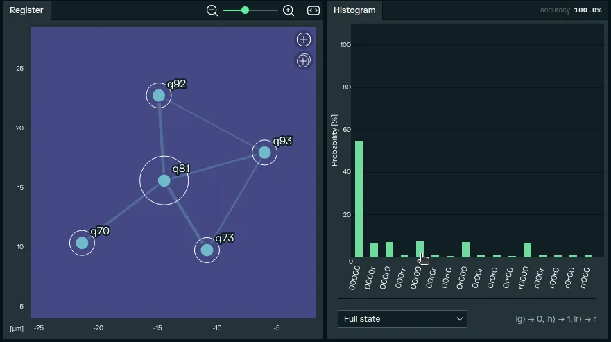Click the fit-to-view brackets icon
Image resolution: width=611 pixels, height=342 pixels.
(x=313, y=10)
